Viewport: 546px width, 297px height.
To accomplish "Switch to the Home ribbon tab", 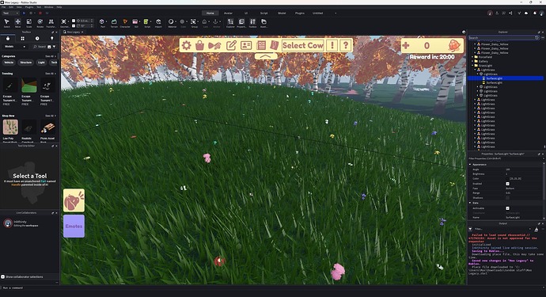I will pos(210,13).
